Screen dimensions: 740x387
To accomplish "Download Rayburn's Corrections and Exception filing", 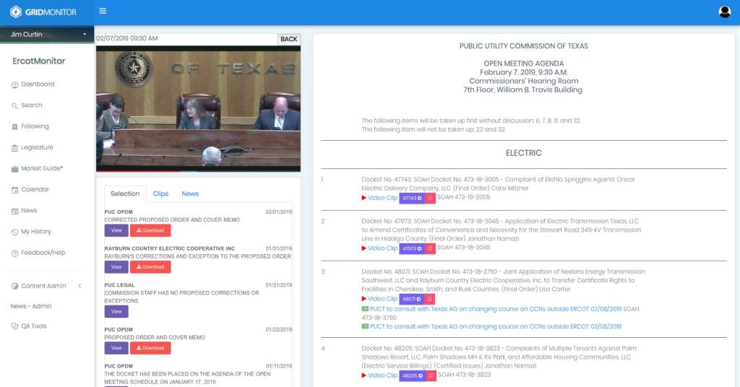I will pyautogui.click(x=150, y=267).
